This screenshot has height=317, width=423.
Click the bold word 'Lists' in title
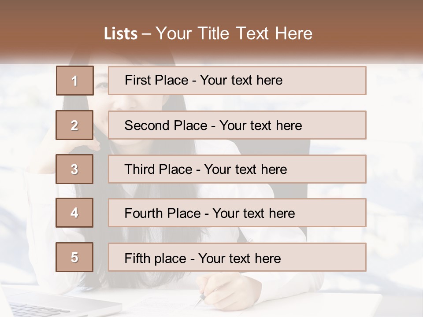click(121, 34)
